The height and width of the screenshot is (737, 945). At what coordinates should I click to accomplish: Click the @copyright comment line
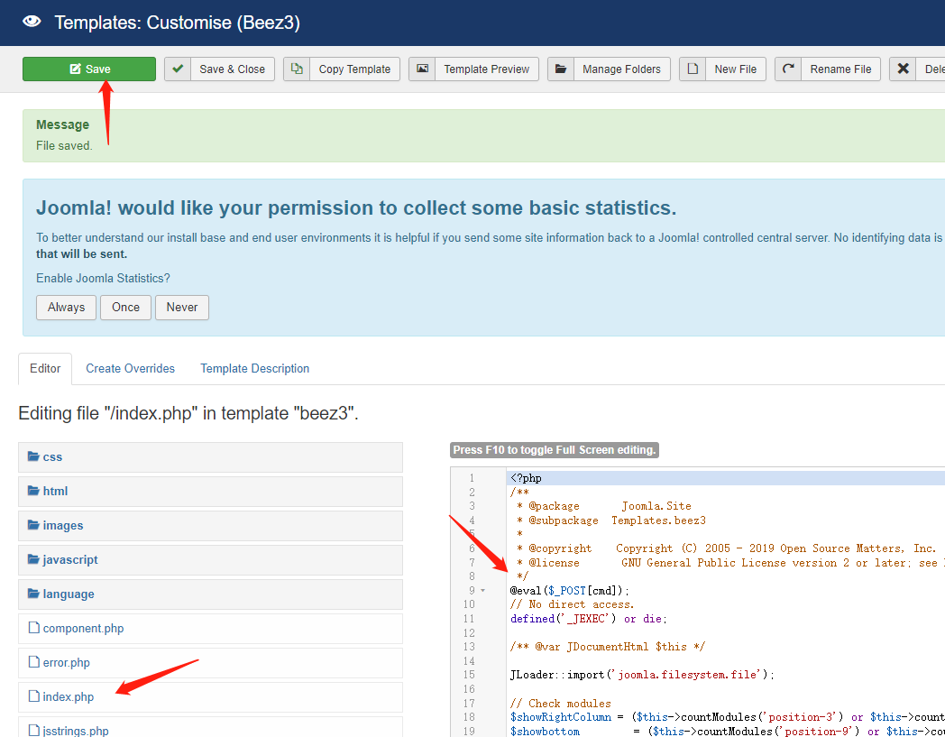[x=727, y=548]
